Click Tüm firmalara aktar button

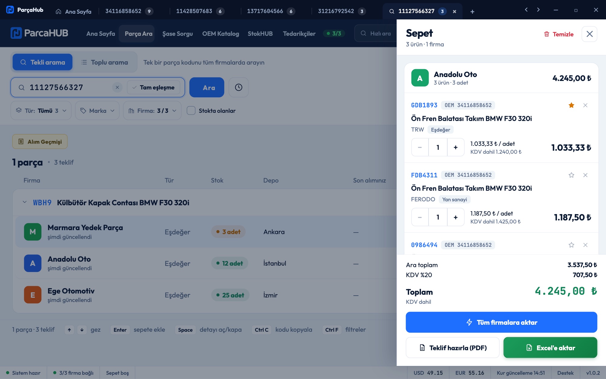[x=501, y=322]
